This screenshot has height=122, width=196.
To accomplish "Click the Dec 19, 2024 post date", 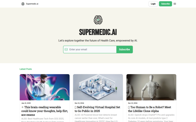I will point(79,103).
